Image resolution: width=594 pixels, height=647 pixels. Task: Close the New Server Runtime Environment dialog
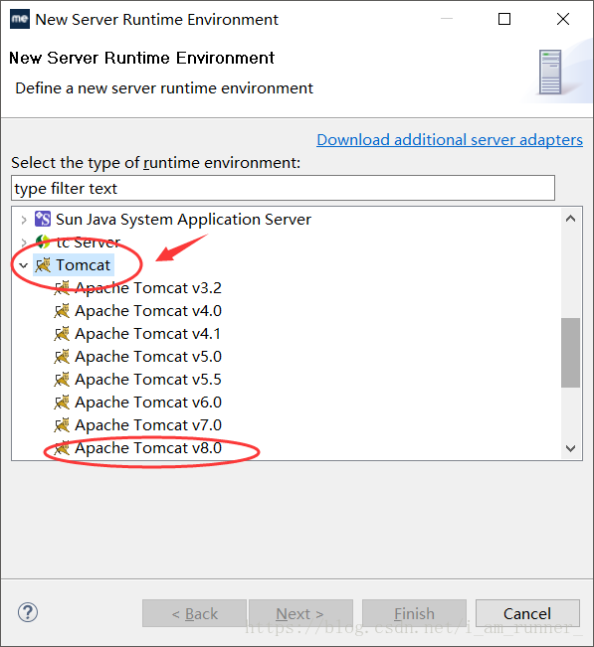(562, 19)
